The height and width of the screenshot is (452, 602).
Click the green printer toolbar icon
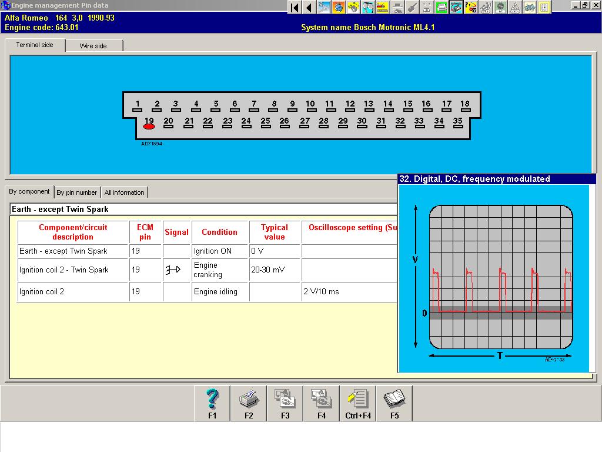coord(442,7)
